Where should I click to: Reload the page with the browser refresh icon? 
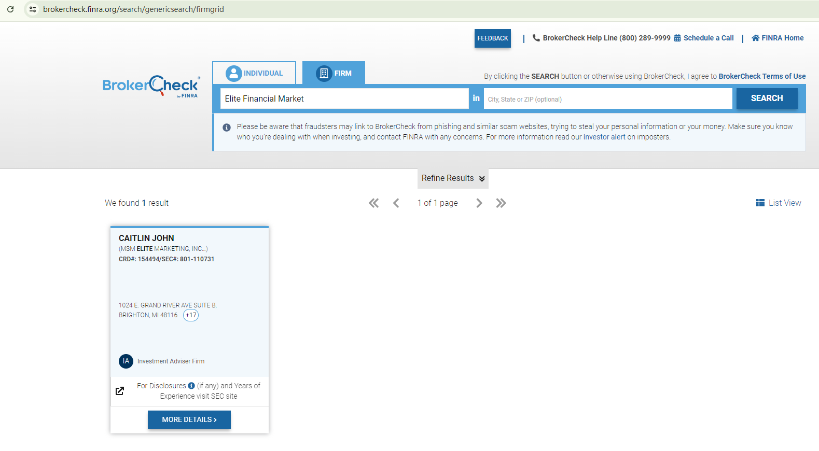point(10,9)
